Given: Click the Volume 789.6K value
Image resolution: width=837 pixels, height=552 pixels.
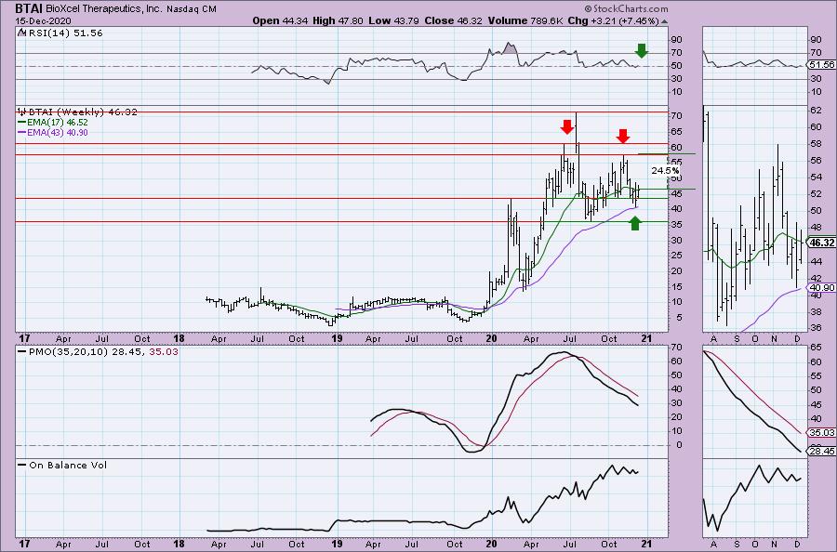Looking at the screenshot, I should tap(525, 20).
